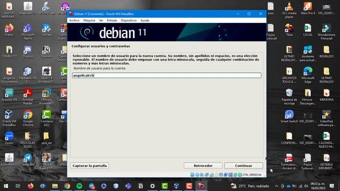340x191 pixels.
Task: Select the NetBeans IDE desktop icon
Action: coord(28,75)
